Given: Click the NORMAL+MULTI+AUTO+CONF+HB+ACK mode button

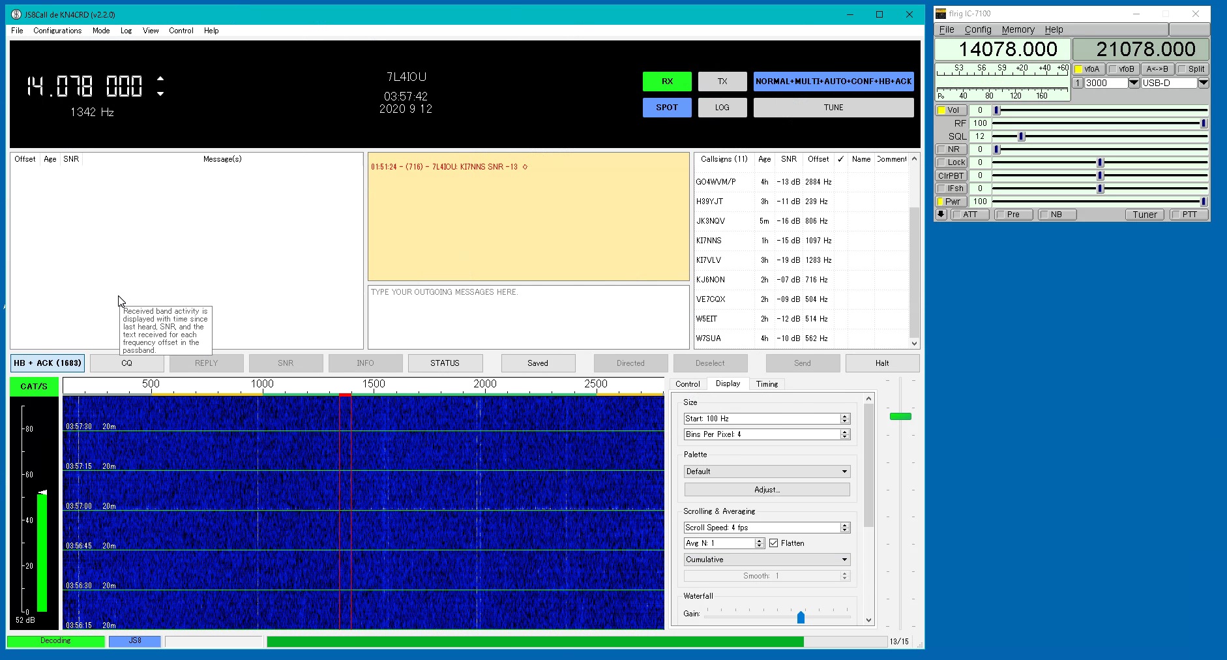Looking at the screenshot, I should click(x=834, y=82).
